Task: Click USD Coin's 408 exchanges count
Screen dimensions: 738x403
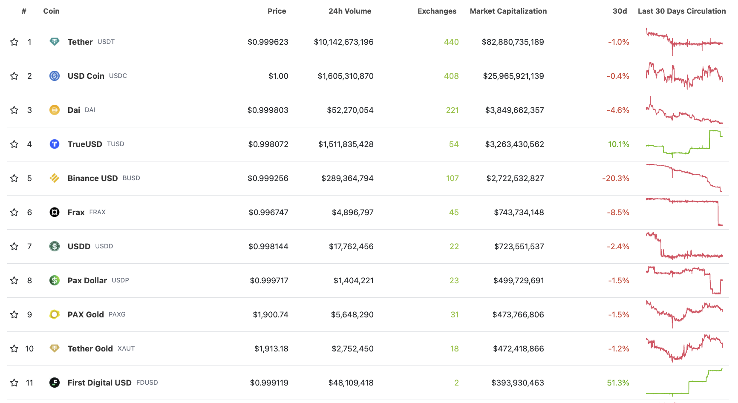Action: click(451, 76)
